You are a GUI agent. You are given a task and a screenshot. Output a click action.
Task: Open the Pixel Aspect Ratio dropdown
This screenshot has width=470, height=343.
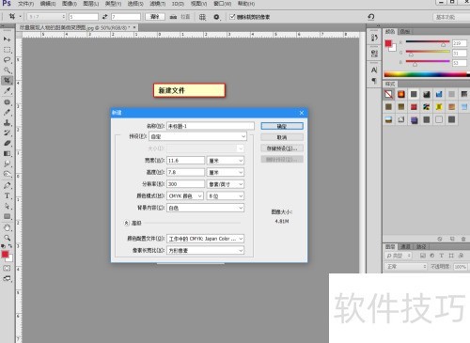(x=205, y=251)
